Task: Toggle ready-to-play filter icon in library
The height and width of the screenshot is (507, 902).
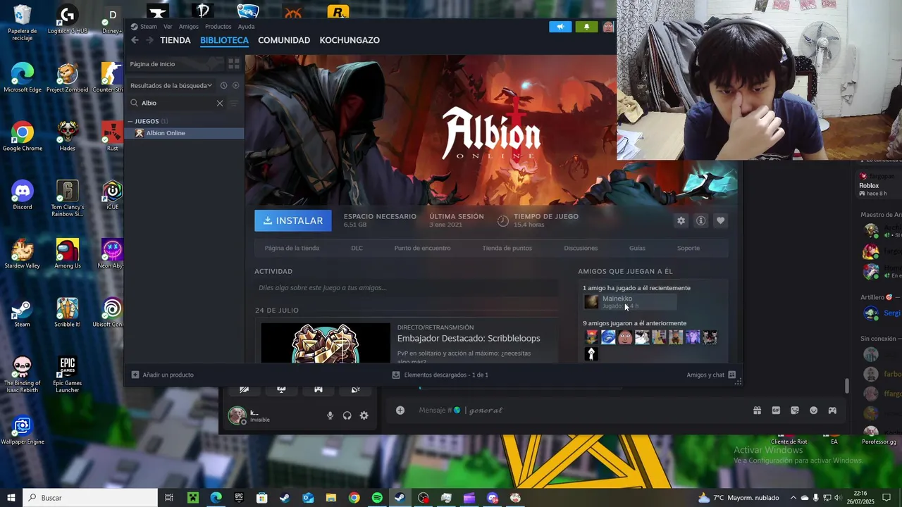Action: pyautogui.click(x=236, y=85)
